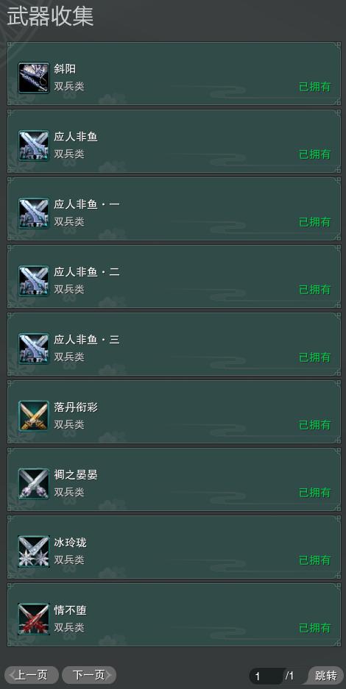Select the 应人非鱼 weapon icon
This screenshot has width=346, height=689.
coord(33,146)
